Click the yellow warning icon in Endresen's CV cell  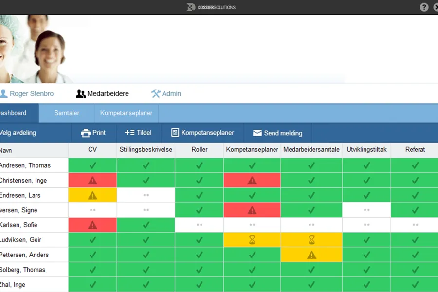92,196
